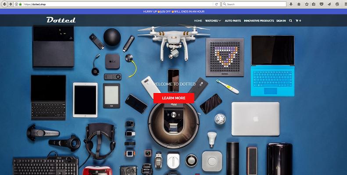
Task: Open the Home navigation item
Action: point(198,21)
